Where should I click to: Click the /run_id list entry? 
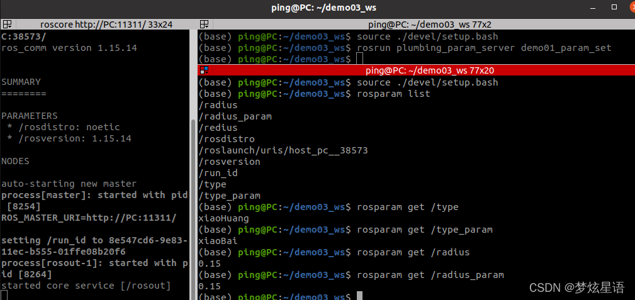click(218, 174)
